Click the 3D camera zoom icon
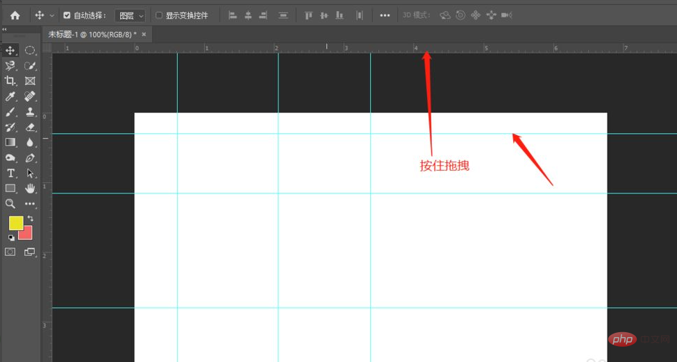This screenshot has height=362, width=677. [506, 15]
